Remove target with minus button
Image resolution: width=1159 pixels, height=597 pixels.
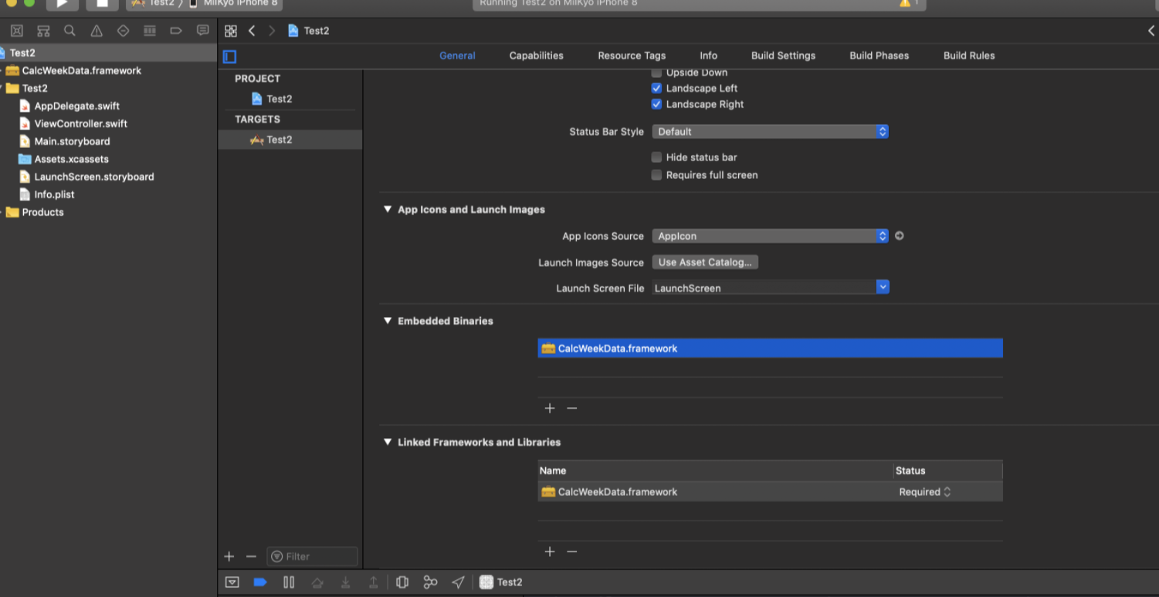coord(251,556)
